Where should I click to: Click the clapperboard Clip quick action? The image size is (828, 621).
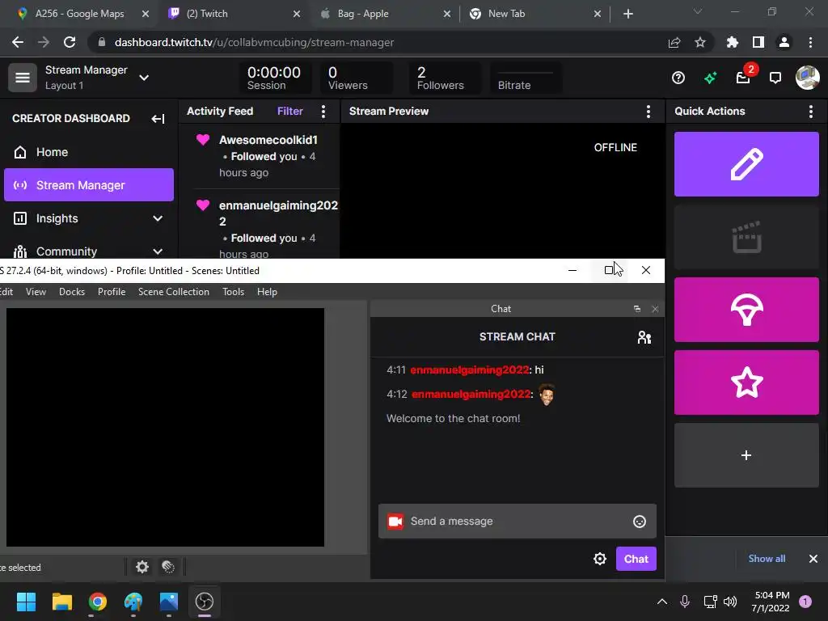pyautogui.click(x=746, y=237)
